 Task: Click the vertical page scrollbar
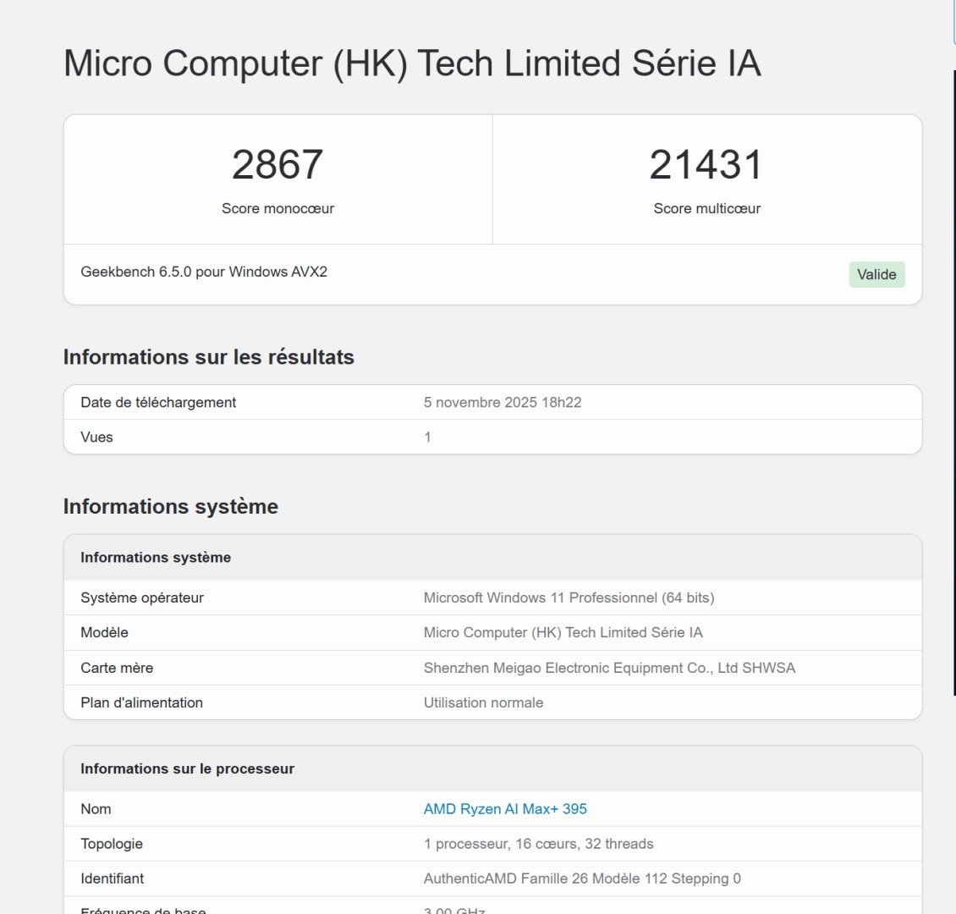(954, 383)
